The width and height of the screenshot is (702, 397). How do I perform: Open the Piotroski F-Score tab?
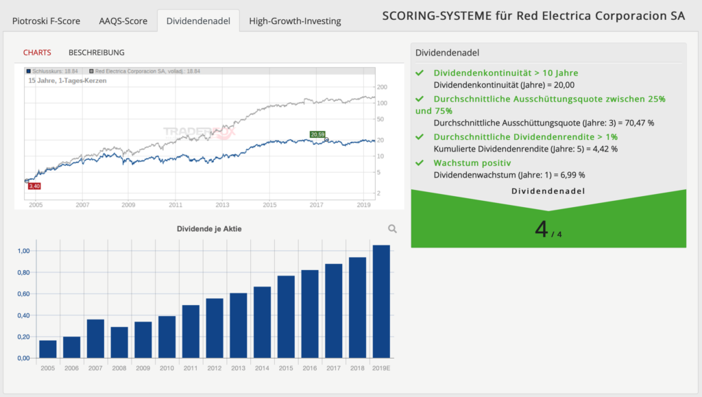(x=46, y=21)
